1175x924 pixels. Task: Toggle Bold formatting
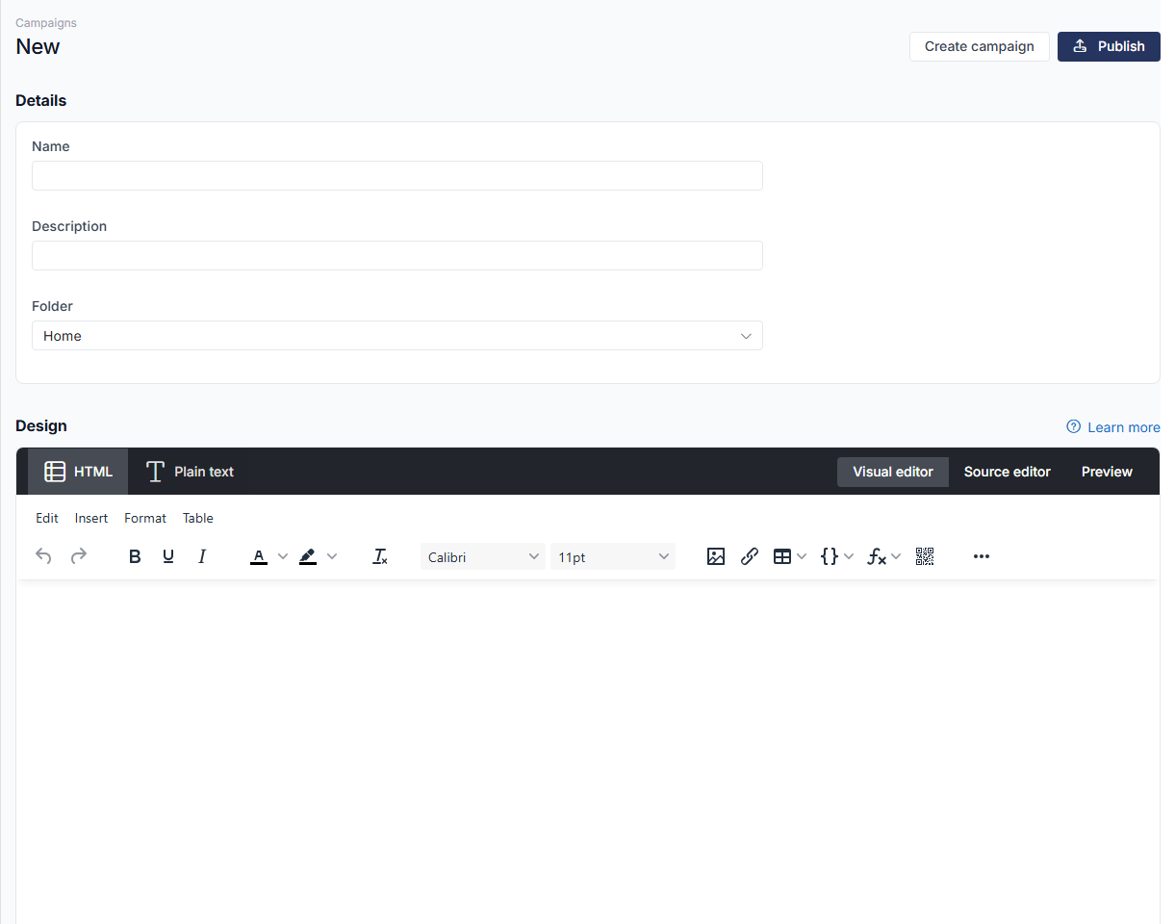pyautogui.click(x=135, y=556)
